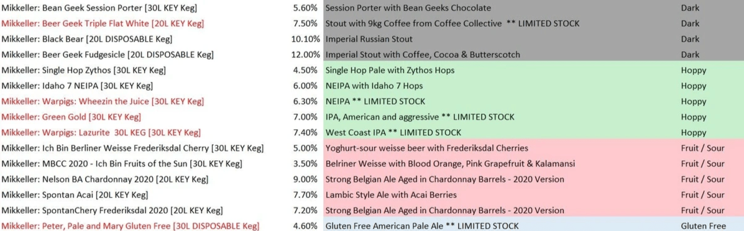This screenshot has height=231, width=744.
Task: Select the Black Bear 20L Disposable Keg cell
Action: 87,39
